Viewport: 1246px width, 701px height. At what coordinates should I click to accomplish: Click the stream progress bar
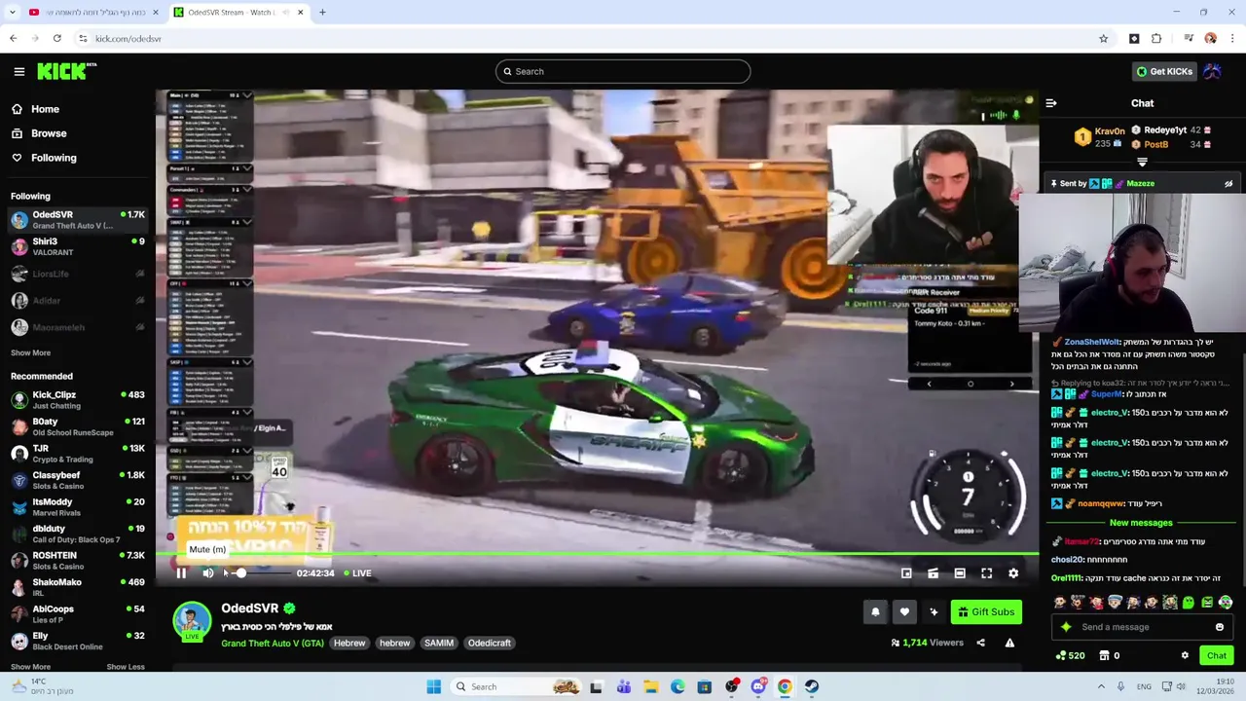[597, 556]
